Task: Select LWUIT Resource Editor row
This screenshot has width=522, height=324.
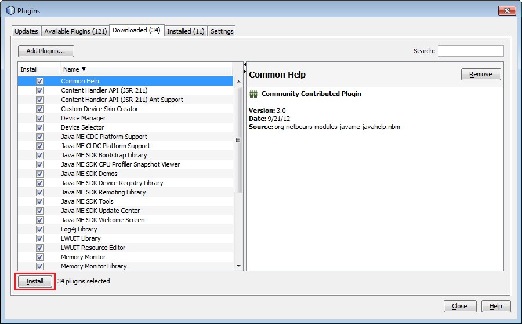Action: pos(125,248)
